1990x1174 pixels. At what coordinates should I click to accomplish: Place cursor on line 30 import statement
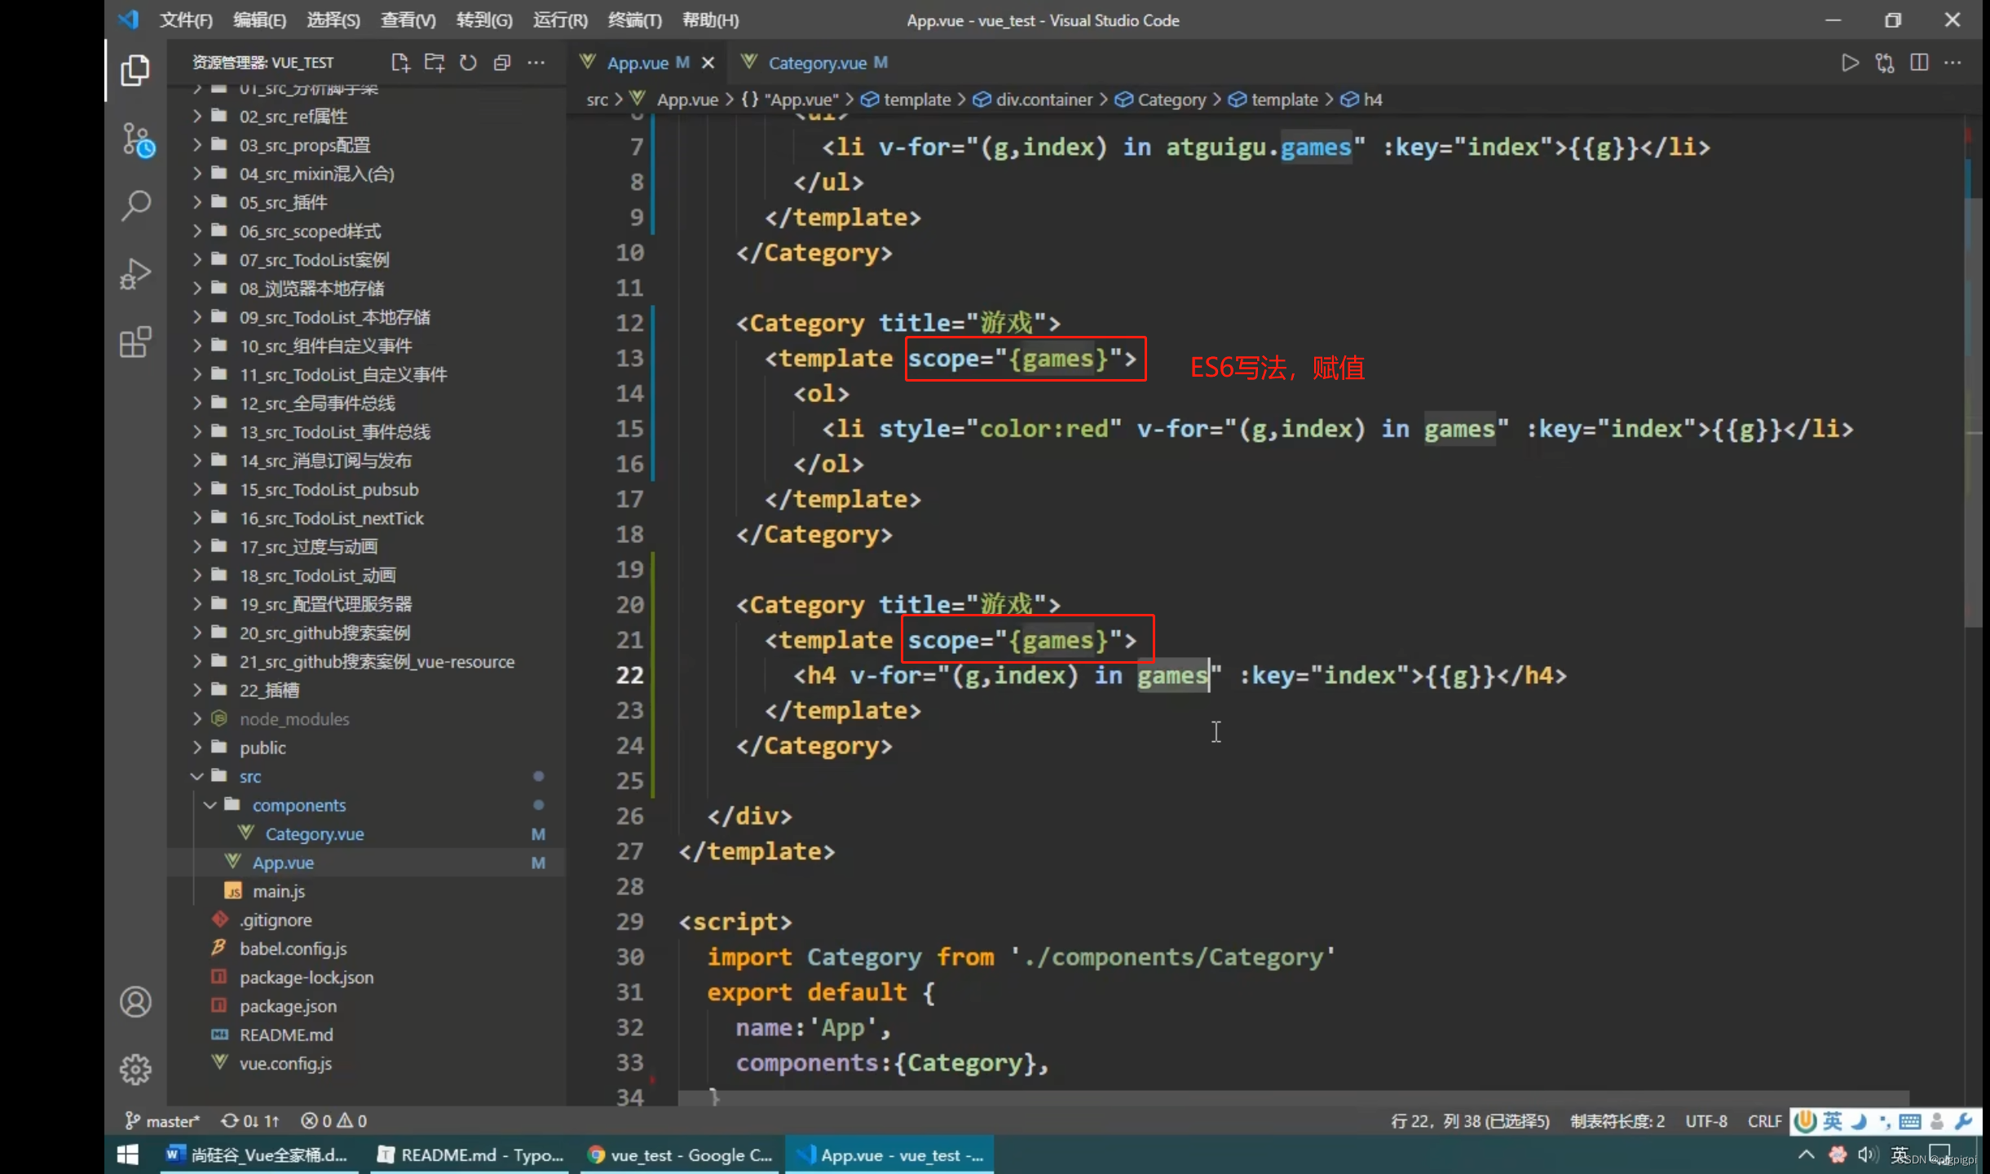(1021, 957)
